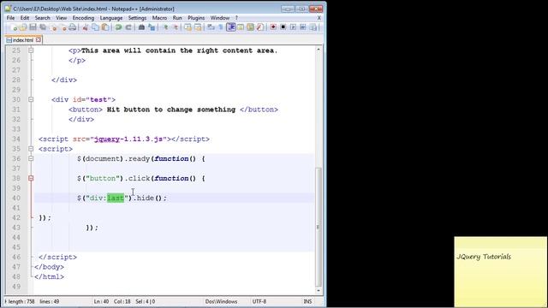Click the X at the menu bar's right end

pos(319,18)
